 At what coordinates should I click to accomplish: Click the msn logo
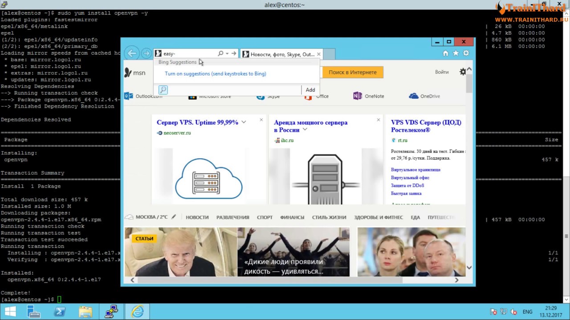pyautogui.click(x=135, y=72)
